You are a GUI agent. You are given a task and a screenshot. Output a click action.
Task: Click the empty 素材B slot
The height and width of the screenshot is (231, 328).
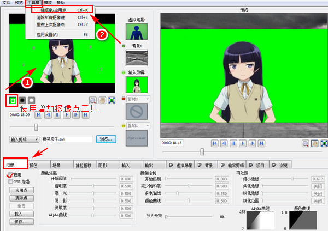(137, 112)
